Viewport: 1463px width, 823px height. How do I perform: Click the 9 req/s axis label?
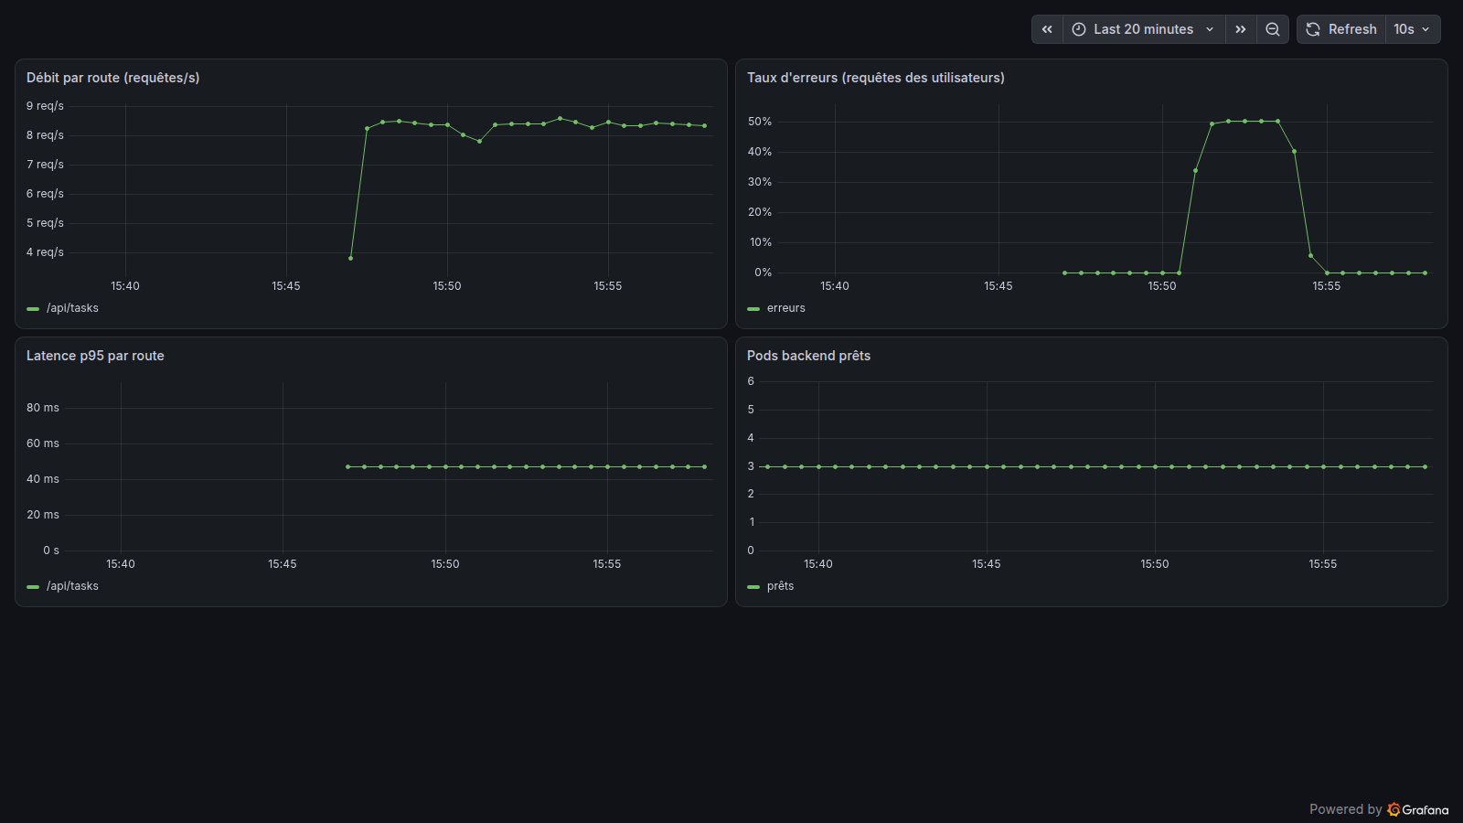pyautogui.click(x=45, y=106)
